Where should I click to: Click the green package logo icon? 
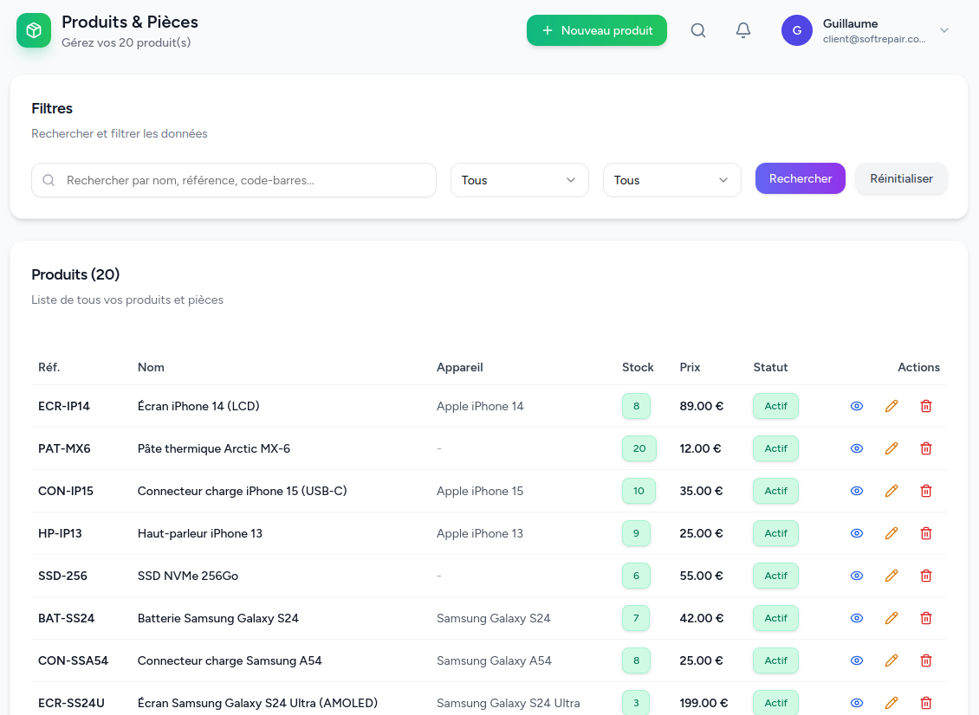tap(34, 30)
